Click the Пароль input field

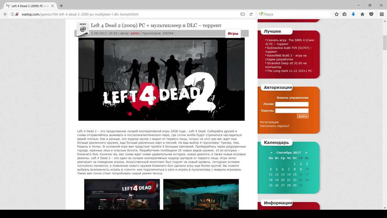(292, 111)
